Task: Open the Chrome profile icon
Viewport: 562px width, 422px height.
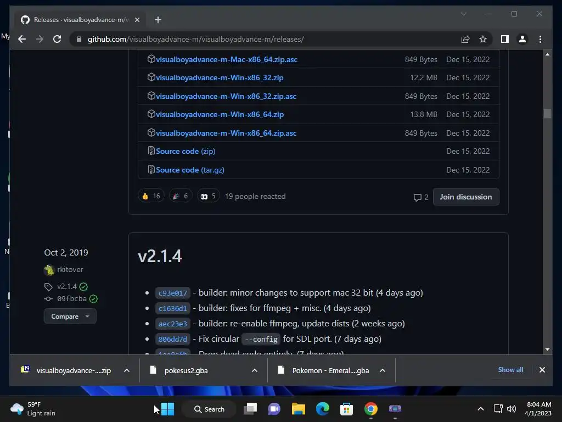Action: point(522,39)
